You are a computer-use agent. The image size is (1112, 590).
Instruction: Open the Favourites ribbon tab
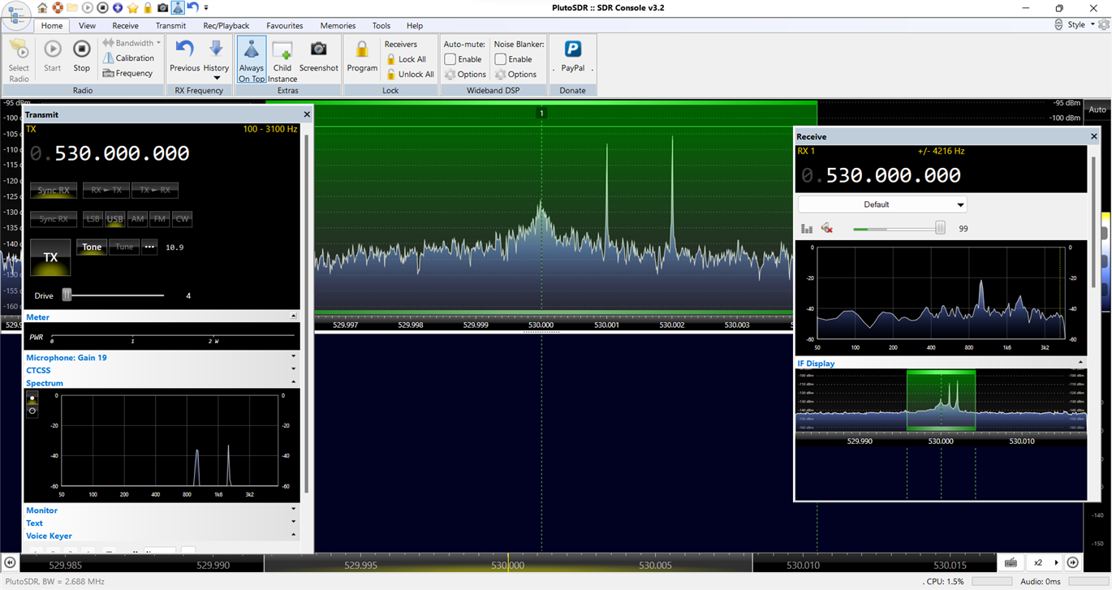(285, 26)
